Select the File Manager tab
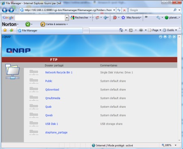 50,30
